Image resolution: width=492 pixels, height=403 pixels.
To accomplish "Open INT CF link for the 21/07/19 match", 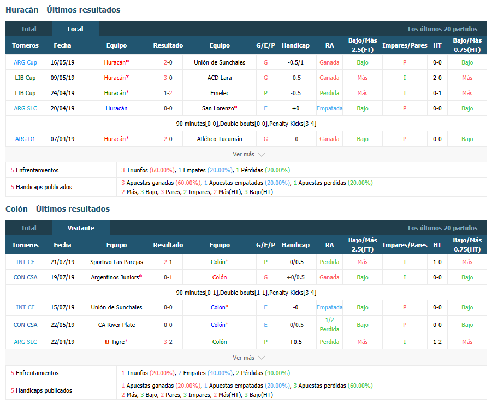I will pyautogui.click(x=25, y=262).
